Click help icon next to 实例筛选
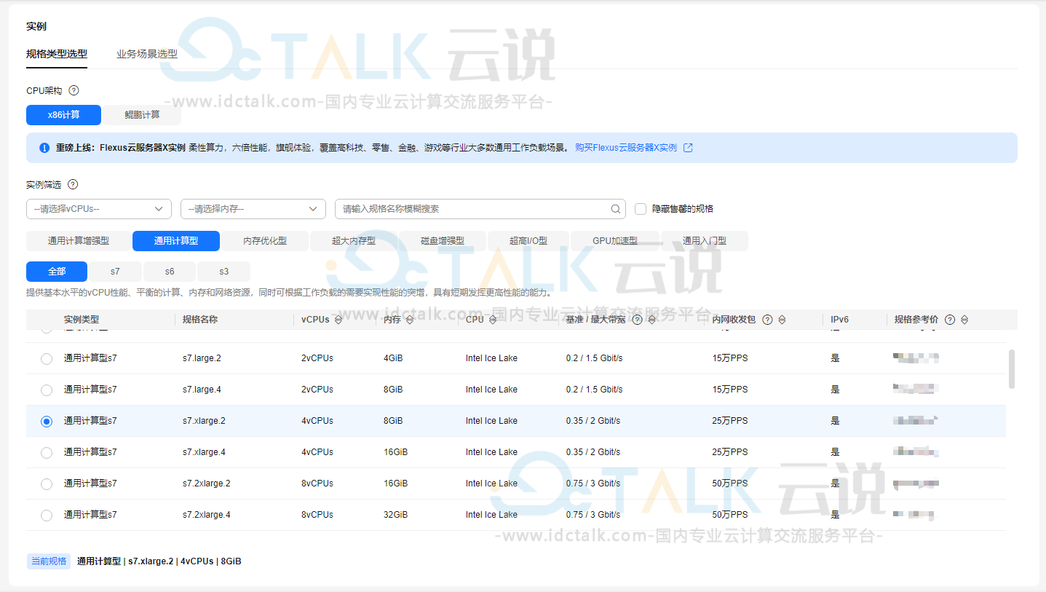Image resolution: width=1046 pixels, height=592 pixels. coord(72,185)
